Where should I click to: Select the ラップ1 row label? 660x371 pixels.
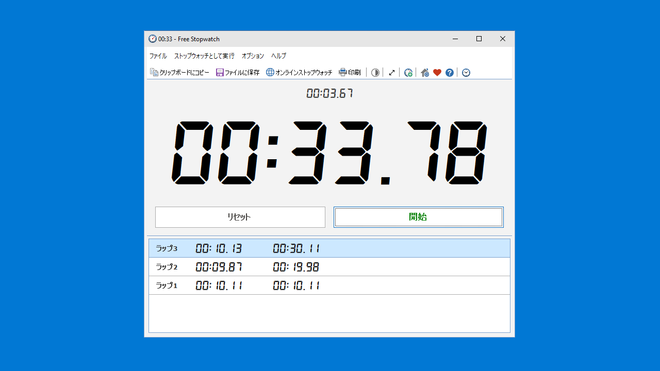[167, 285]
